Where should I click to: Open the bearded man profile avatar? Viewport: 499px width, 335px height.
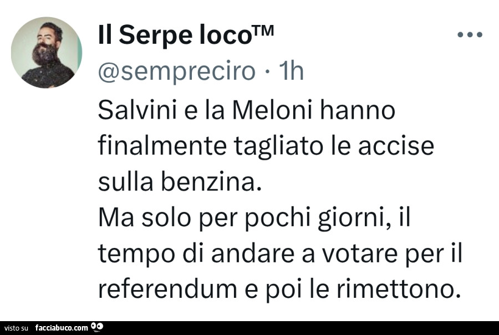(x=47, y=53)
